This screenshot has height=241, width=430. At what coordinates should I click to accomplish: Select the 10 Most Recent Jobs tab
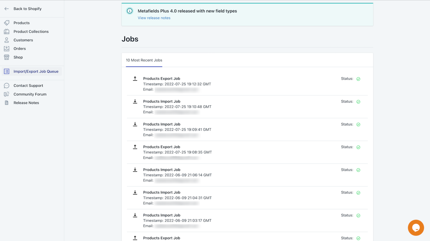pos(144,60)
